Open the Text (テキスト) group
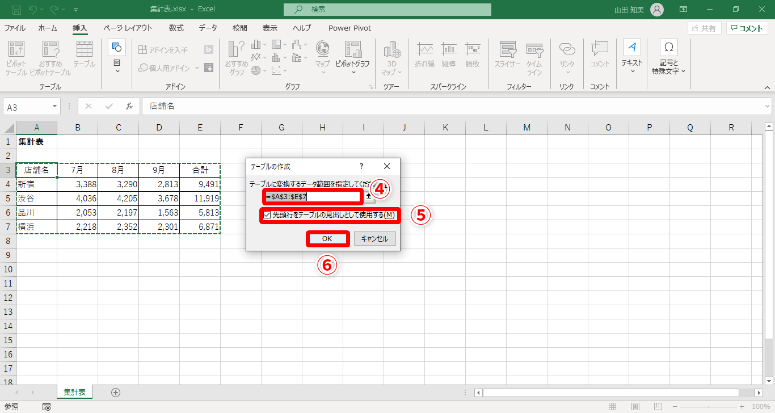Screen dimensions: 775x413 632,57
